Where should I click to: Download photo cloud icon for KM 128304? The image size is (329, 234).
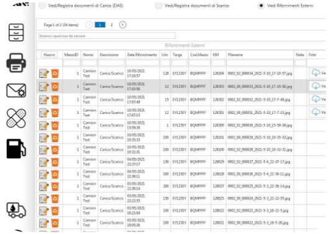click(x=316, y=73)
